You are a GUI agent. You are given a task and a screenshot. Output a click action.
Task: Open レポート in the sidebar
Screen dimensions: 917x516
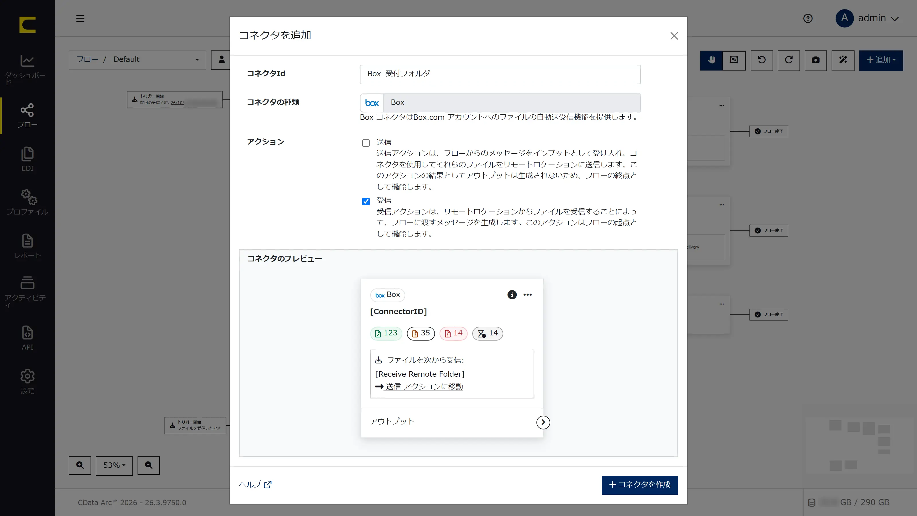tap(28, 246)
